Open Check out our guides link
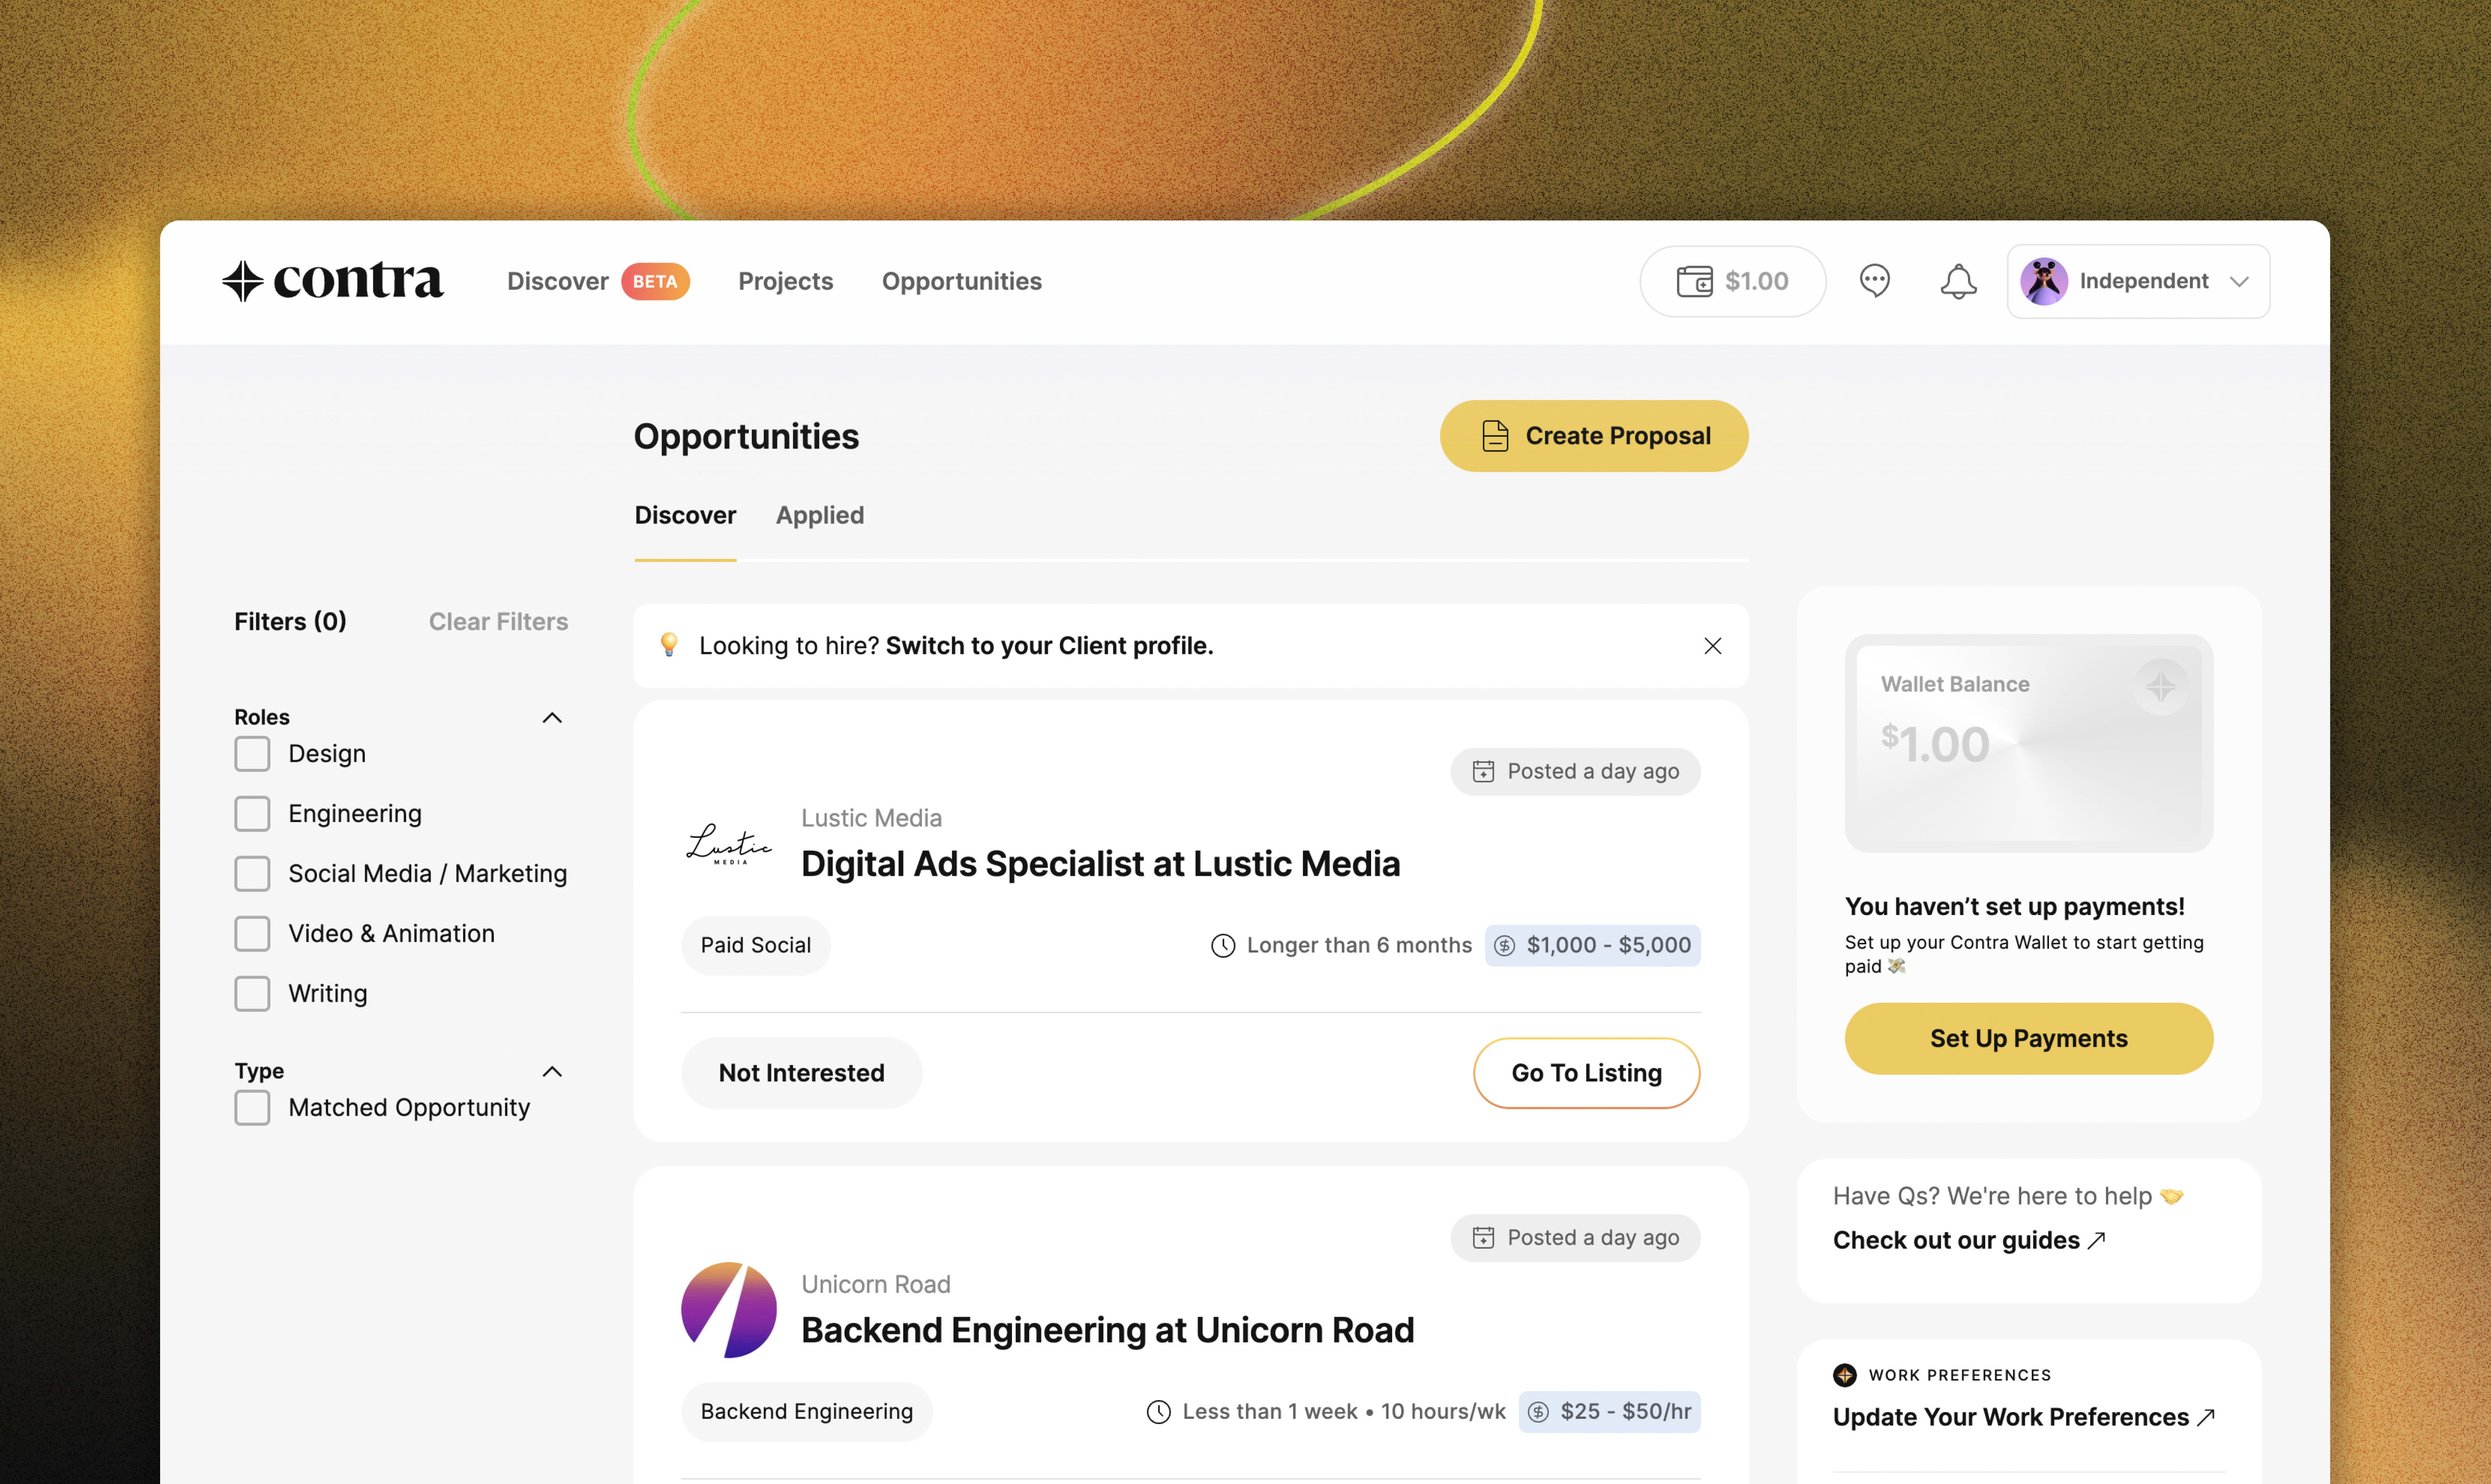 pyautogui.click(x=1969, y=1240)
